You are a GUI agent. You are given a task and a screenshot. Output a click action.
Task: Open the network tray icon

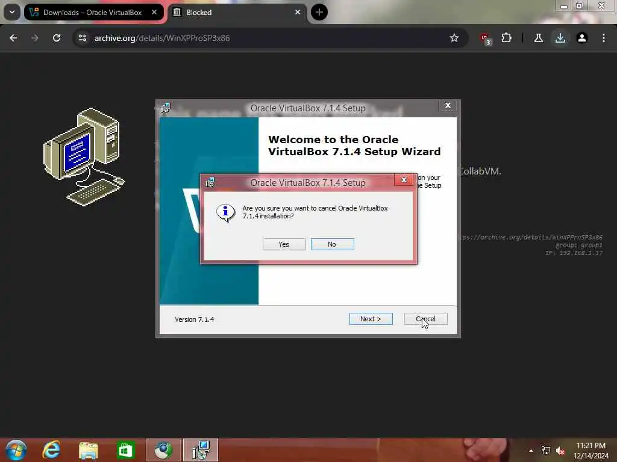point(546,451)
